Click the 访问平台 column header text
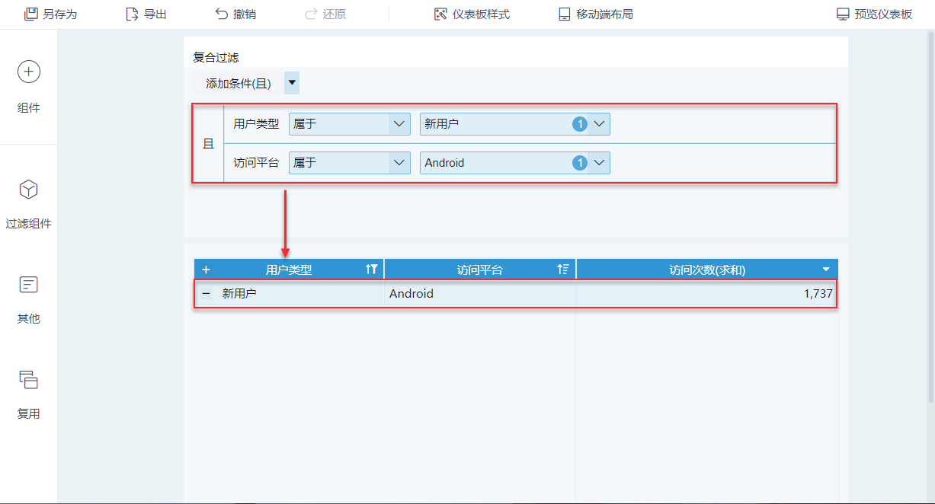Image resolution: width=935 pixels, height=504 pixels. click(480, 270)
